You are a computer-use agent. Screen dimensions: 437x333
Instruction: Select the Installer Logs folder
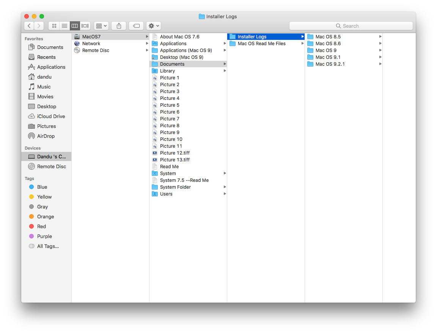click(x=266, y=36)
